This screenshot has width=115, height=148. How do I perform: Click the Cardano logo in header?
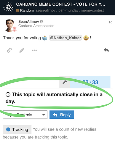tap(9, 7)
